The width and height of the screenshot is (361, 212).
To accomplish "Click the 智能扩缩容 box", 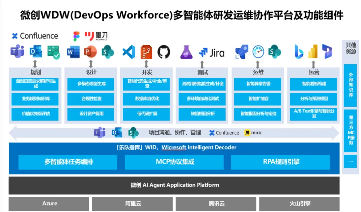I will (258, 99).
